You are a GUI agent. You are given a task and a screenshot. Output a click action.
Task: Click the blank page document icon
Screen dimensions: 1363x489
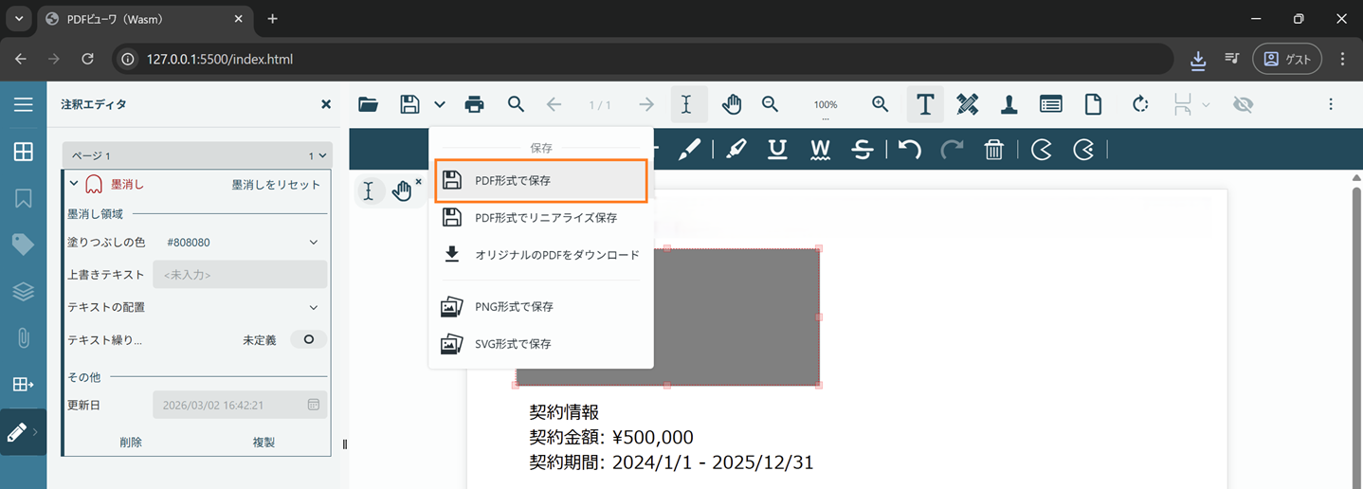point(1094,104)
